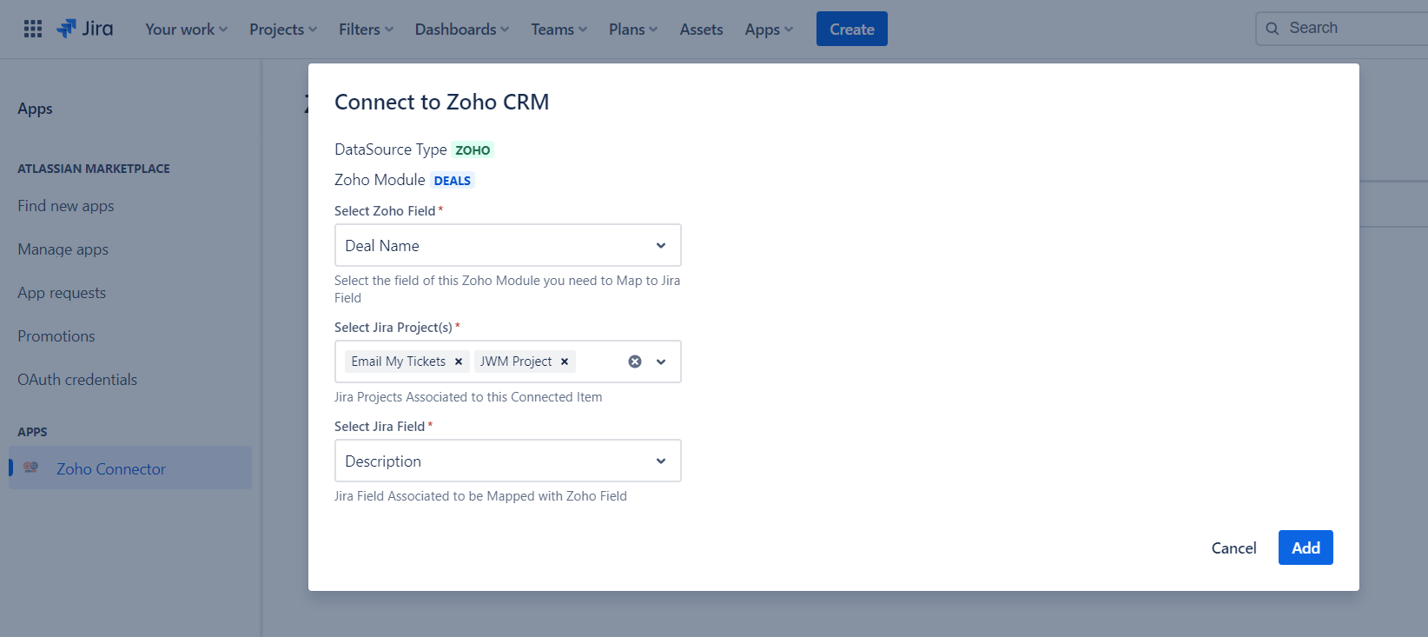Open the Filters menu
This screenshot has width=1428, height=637.
coord(367,29)
